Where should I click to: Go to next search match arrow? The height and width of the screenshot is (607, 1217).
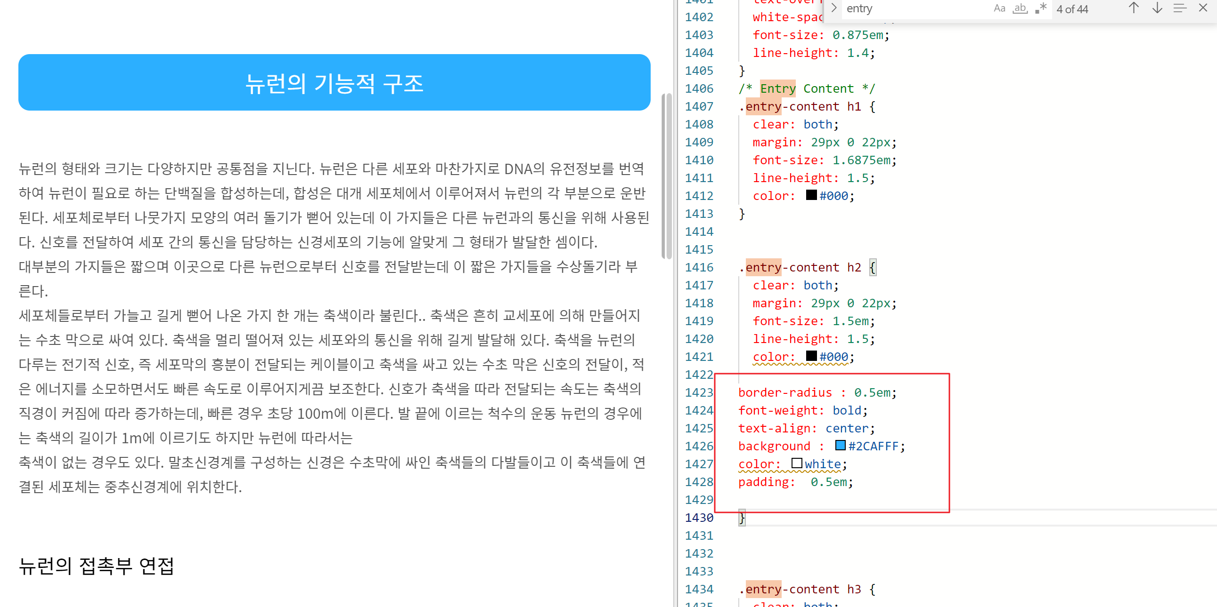[1157, 8]
